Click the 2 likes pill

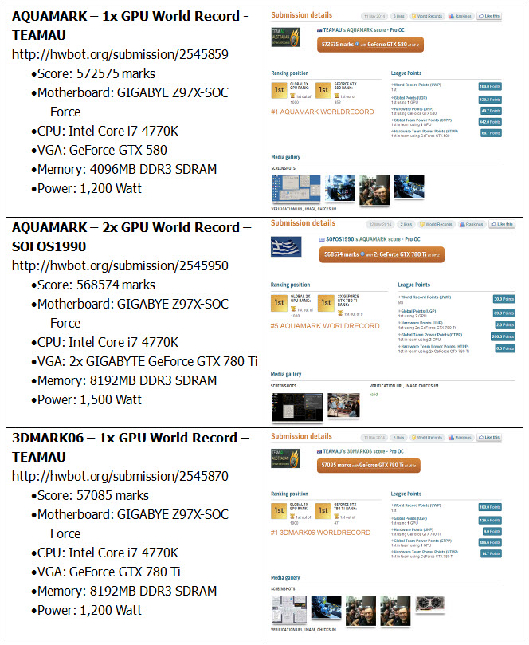tap(406, 225)
